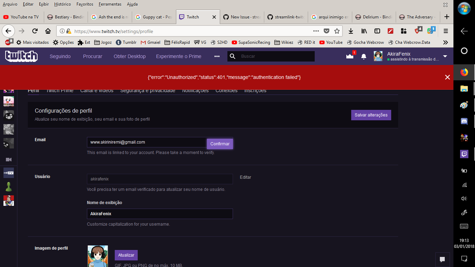Launch Discord from the taskbar
Screen dimensions: 475x267
coord(464,121)
